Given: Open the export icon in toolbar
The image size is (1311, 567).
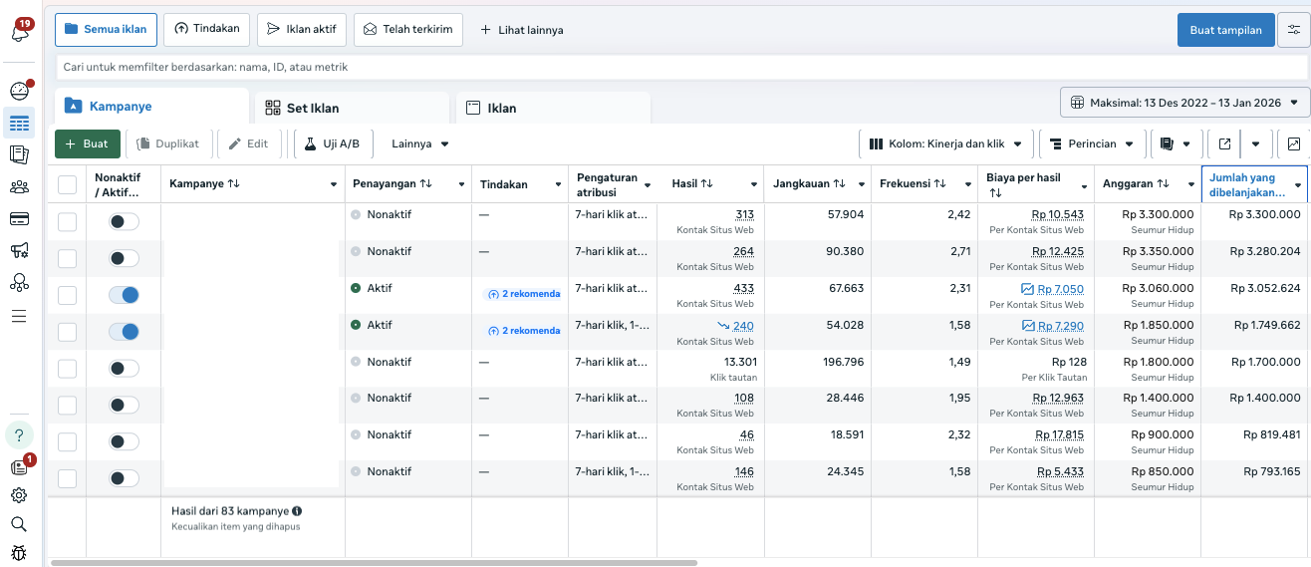Looking at the screenshot, I should coord(1224,143).
